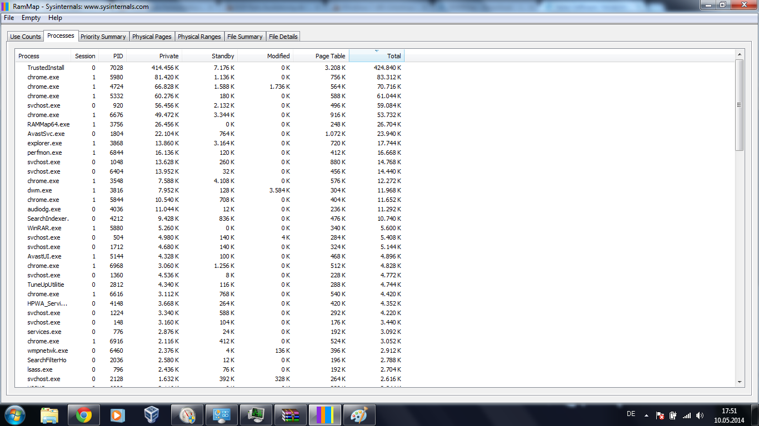This screenshot has width=759, height=426.
Task: Select svchost.exe with PID 920
Action: click(210, 105)
